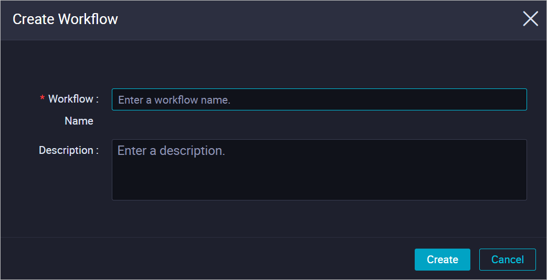
Task: Focus the Description text area
Action: [x=319, y=170]
